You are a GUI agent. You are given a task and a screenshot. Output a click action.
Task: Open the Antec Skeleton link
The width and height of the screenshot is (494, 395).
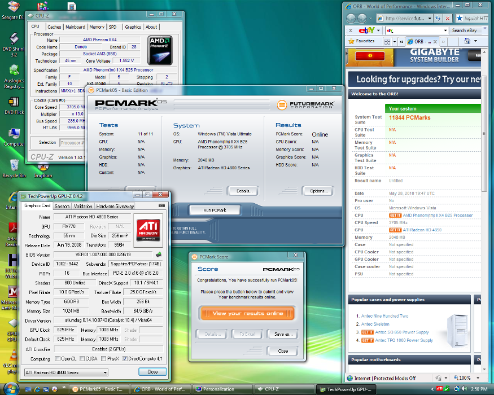click(x=375, y=324)
